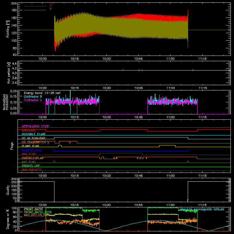Select the red X legend line sample
Image resolution: width=234 pixels, height=234 pixels.
pyautogui.click(x=35, y=6)
